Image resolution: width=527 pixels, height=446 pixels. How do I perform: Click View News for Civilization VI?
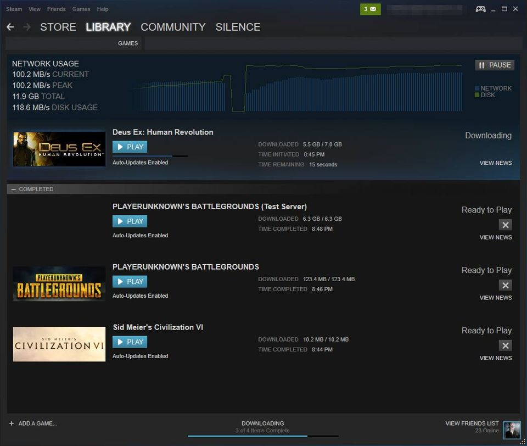[495, 358]
